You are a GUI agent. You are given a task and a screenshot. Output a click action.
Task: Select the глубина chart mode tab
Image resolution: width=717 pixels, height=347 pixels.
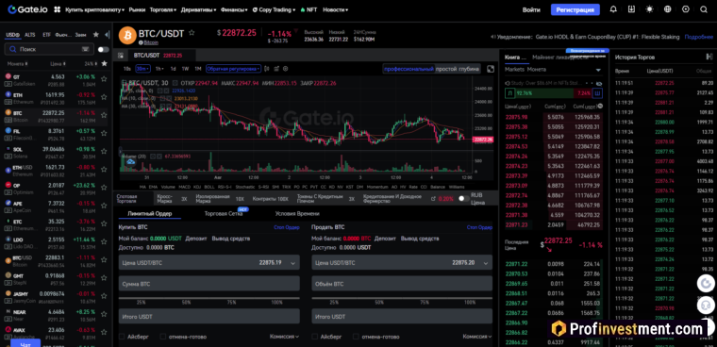click(x=469, y=69)
